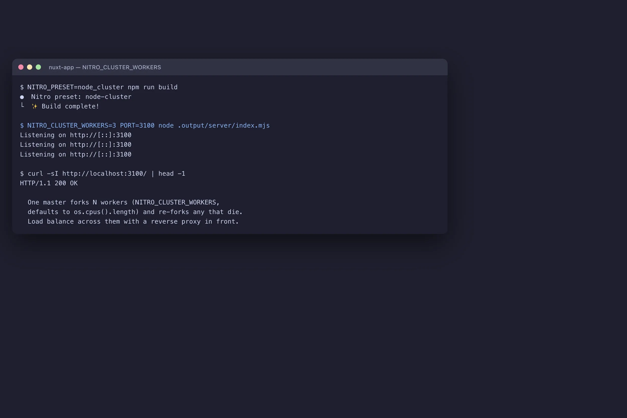This screenshot has height=418, width=627.
Task: Click the green maximize window dot
Action: [38, 67]
